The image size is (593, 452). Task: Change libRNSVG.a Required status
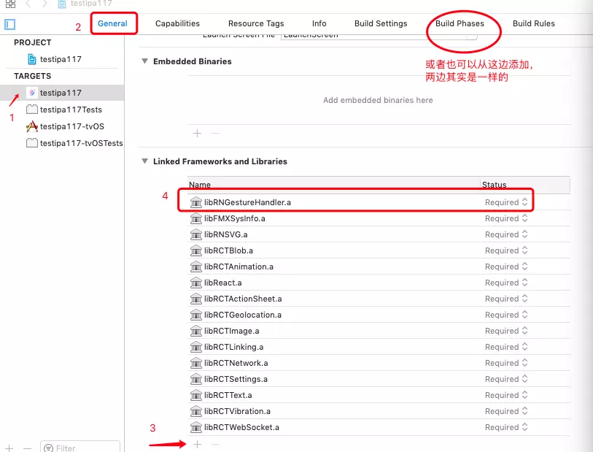(x=506, y=234)
